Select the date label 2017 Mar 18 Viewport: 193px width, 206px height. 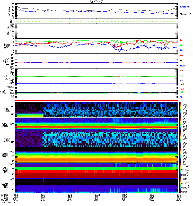click(8, 202)
